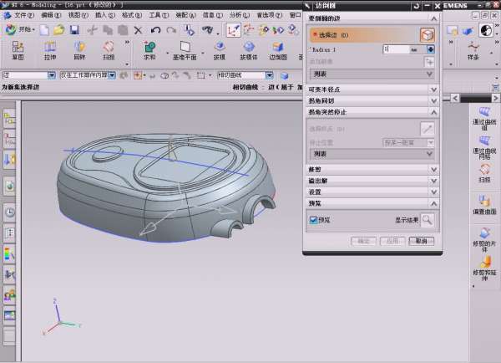The height and width of the screenshot is (363, 501).
Task: Open the 文件 (File) menu
Action: tap(23, 15)
